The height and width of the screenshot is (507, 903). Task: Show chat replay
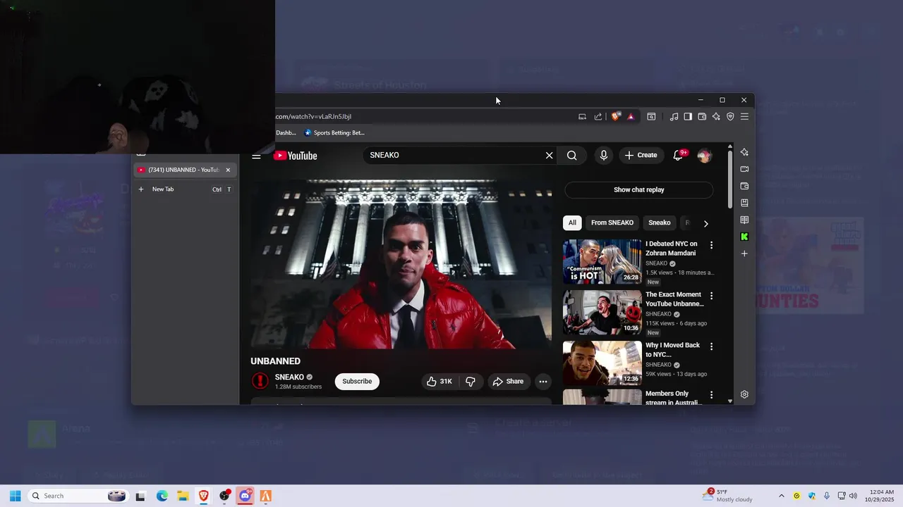click(x=638, y=189)
